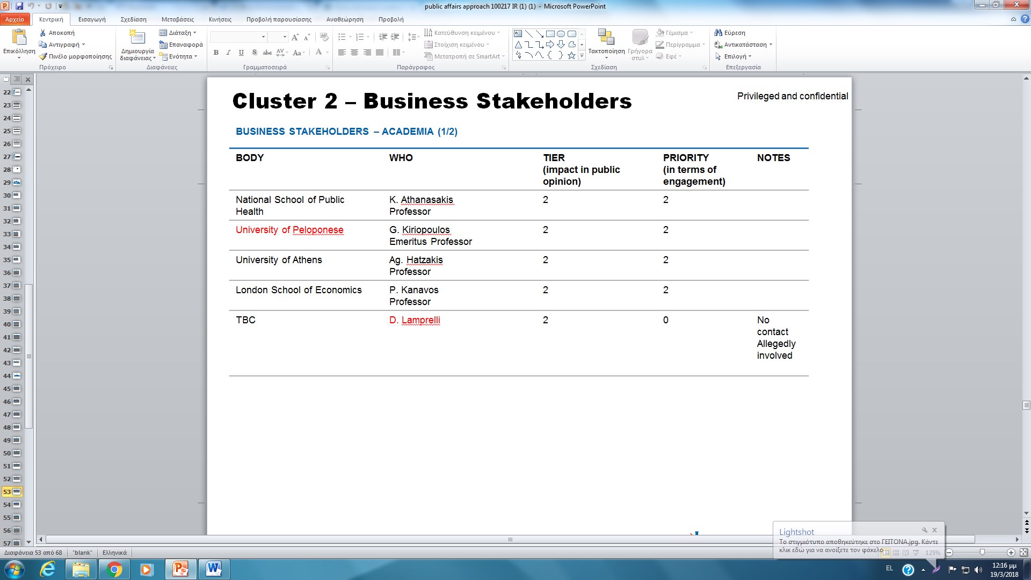Switch to the Προβολή παρουσίασης tab
Screen dimensions: 1031x580
279,19
